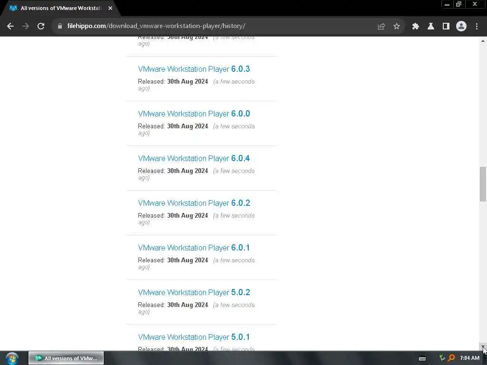
Task: Go back to the previous page
Action: (10, 26)
